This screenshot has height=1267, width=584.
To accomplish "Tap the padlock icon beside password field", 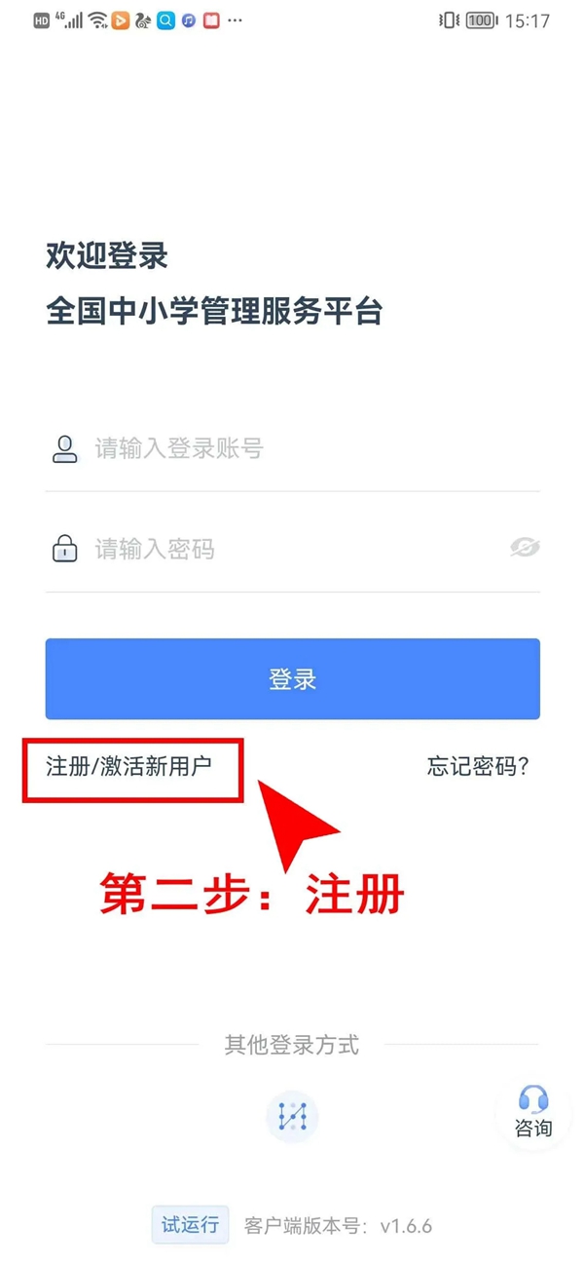I will tap(64, 548).
